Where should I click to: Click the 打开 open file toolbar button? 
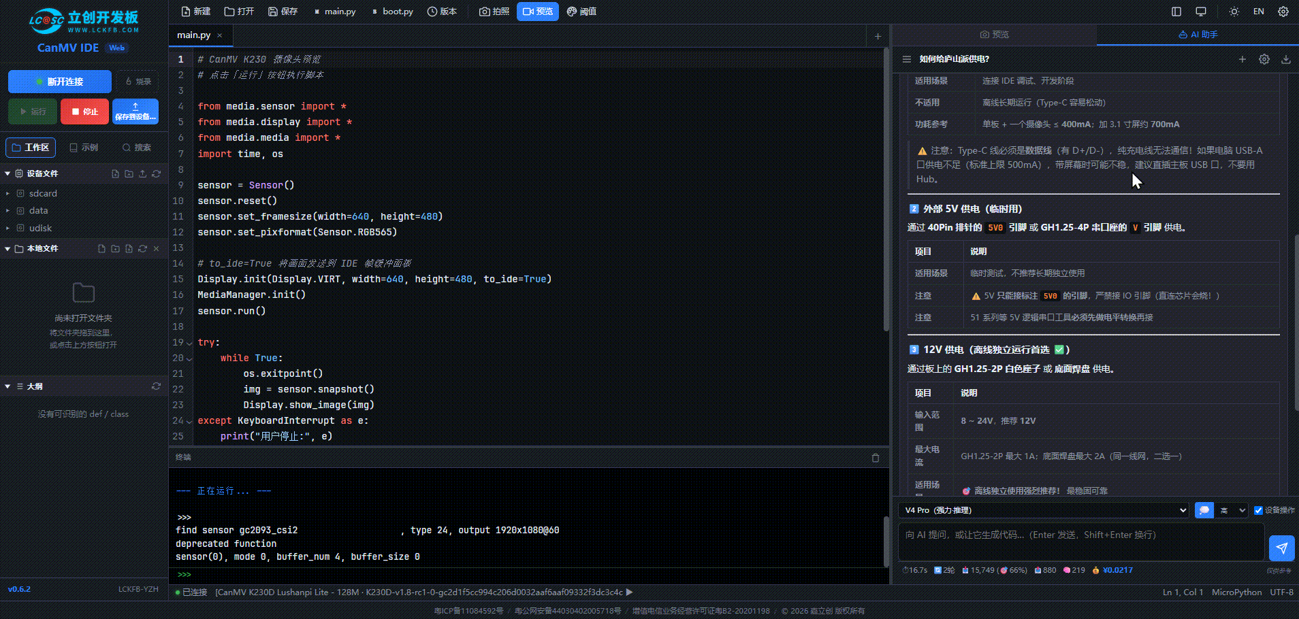(240, 12)
